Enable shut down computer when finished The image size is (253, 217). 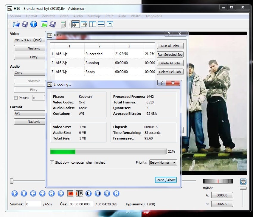52,162
